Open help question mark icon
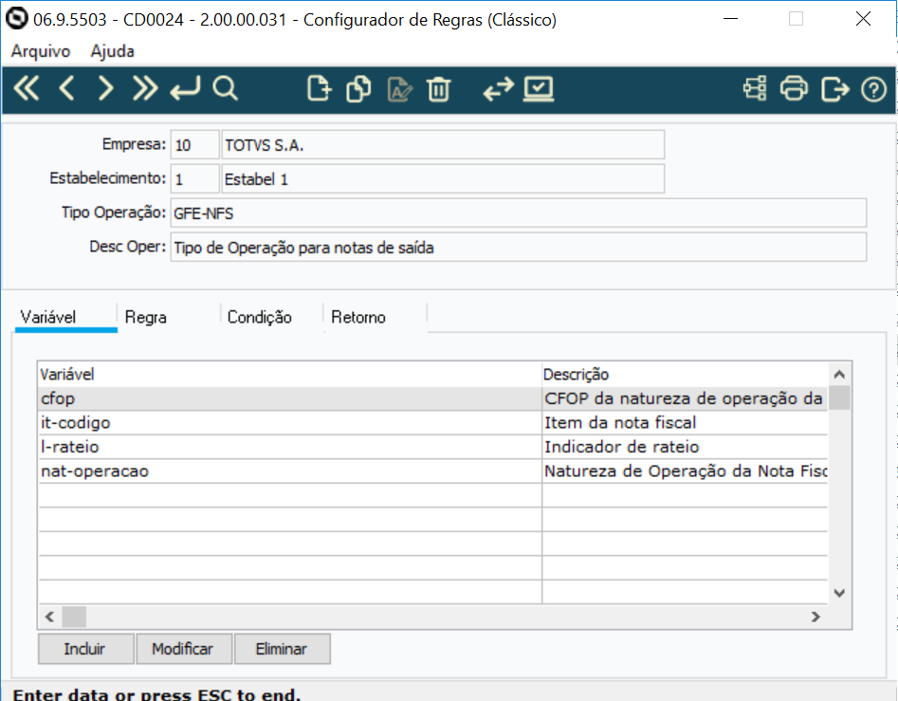 [874, 90]
